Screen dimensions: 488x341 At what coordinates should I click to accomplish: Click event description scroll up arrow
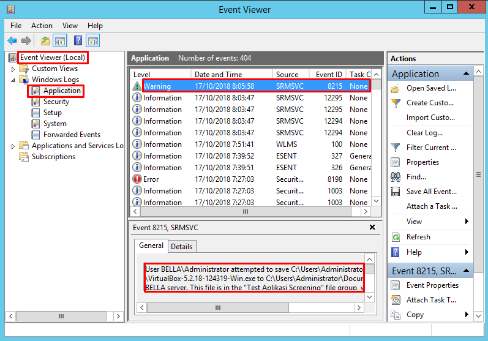[369, 259]
